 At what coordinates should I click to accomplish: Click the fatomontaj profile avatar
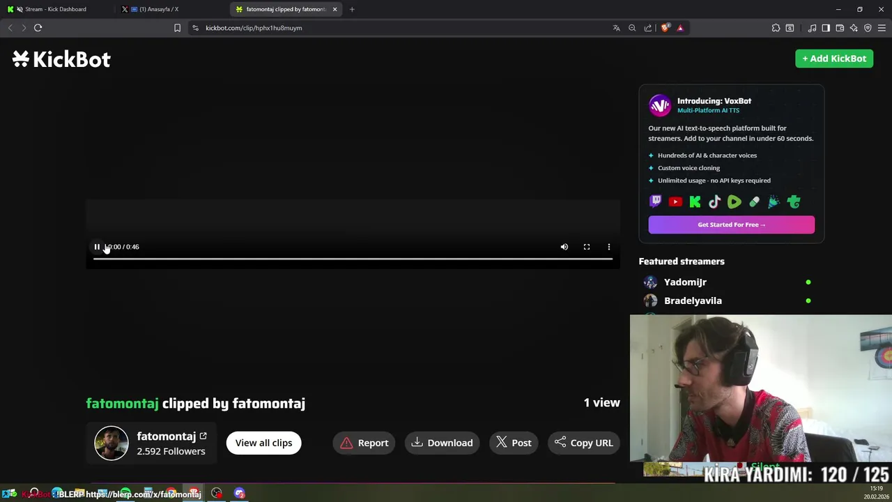[111, 443]
